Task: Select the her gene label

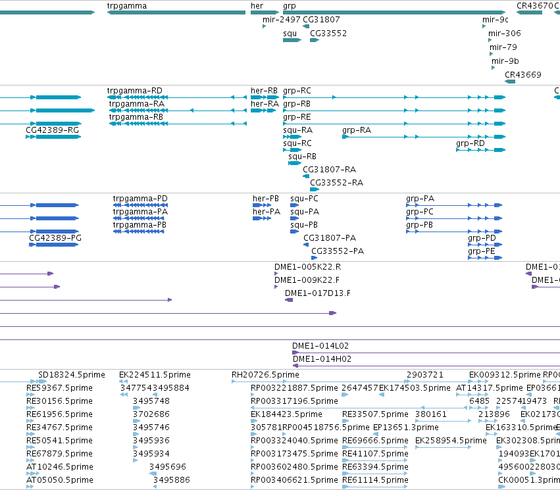Action: (x=257, y=6)
